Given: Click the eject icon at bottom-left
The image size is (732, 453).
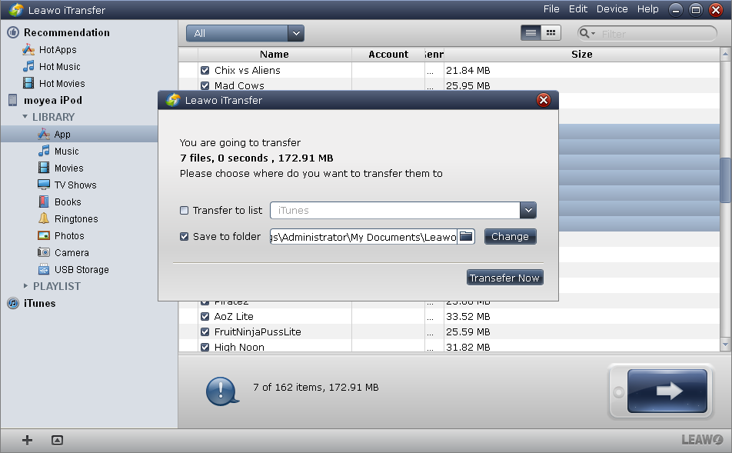Looking at the screenshot, I should (x=57, y=440).
